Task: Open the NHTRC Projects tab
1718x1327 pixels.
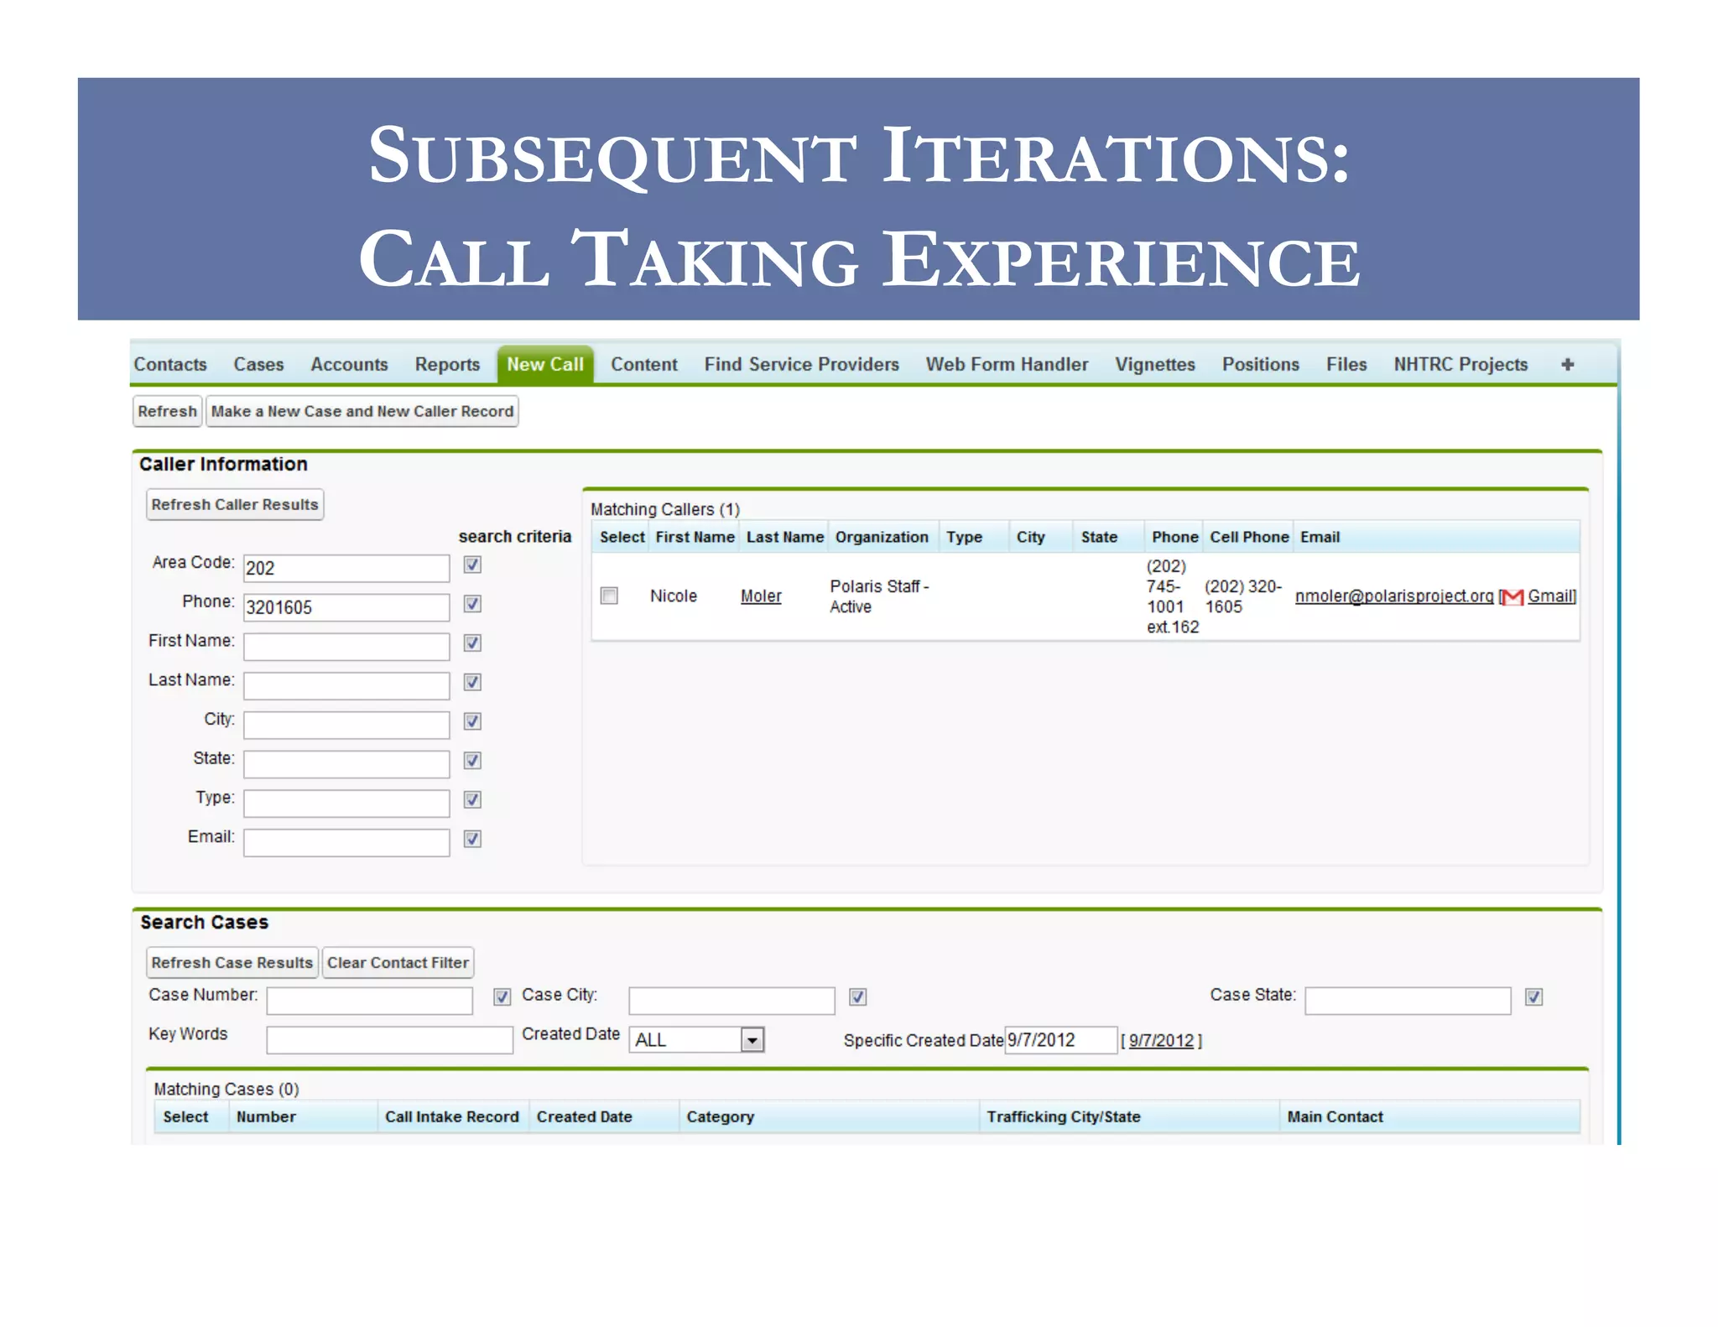Action: [1460, 364]
